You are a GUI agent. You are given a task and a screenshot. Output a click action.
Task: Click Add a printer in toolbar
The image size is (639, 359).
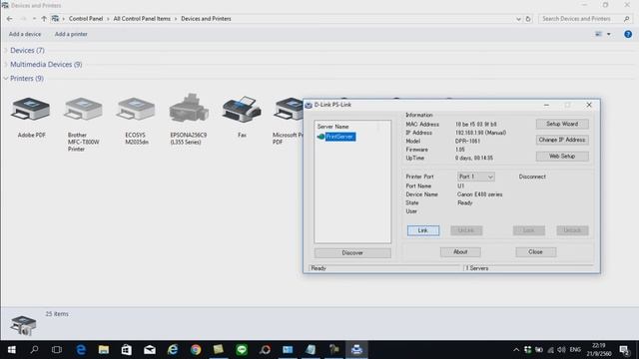coord(71,34)
